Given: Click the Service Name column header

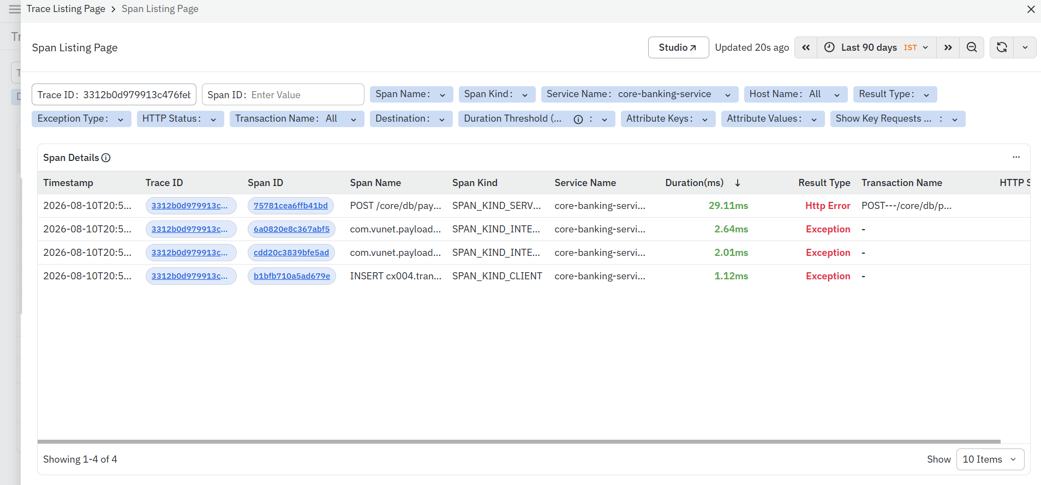Looking at the screenshot, I should click(x=585, y=183).
